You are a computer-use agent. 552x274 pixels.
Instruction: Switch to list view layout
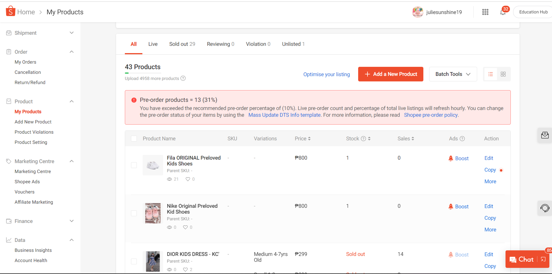(491, 74)
